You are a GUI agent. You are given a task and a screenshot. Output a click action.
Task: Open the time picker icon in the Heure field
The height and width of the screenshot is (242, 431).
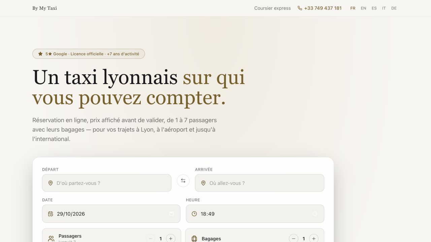pyautogui.click(x=315, y=214)
